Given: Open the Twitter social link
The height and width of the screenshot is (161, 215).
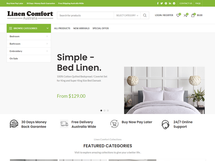Looking at the screenshot, I should pyautogui.click(x=162, y=3).
